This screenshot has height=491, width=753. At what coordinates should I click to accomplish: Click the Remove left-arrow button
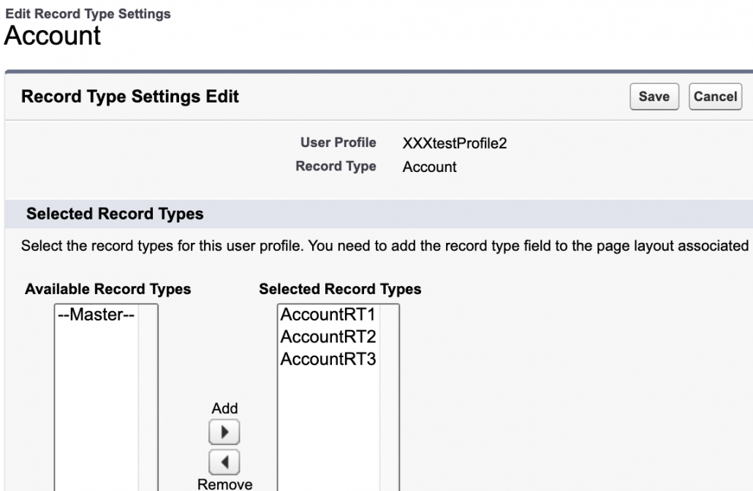point(224,462)
